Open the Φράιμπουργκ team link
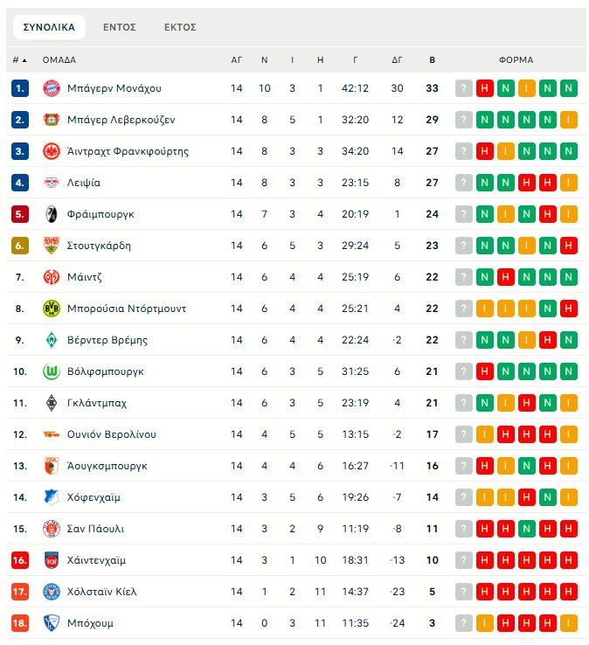Screen dimensions: 589x645 pos(100,214)
